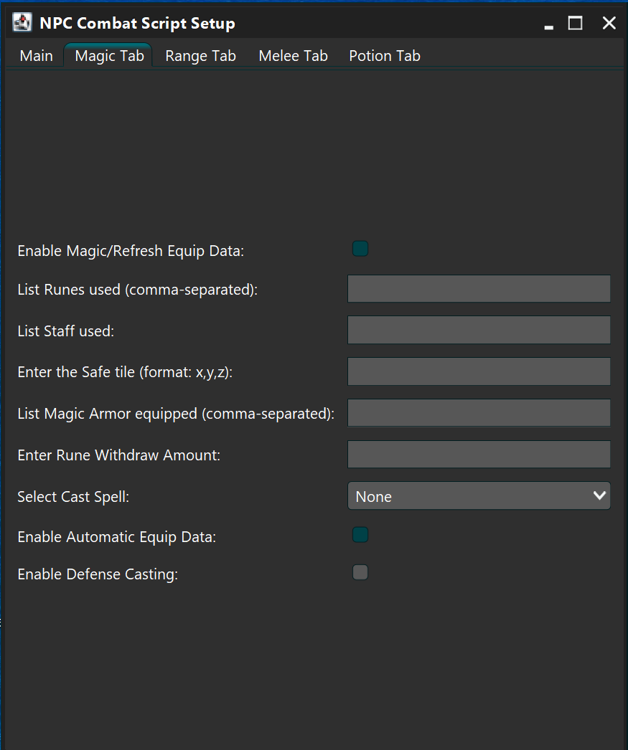Open the Select Cast Spell dropdown

pos(479,495)
